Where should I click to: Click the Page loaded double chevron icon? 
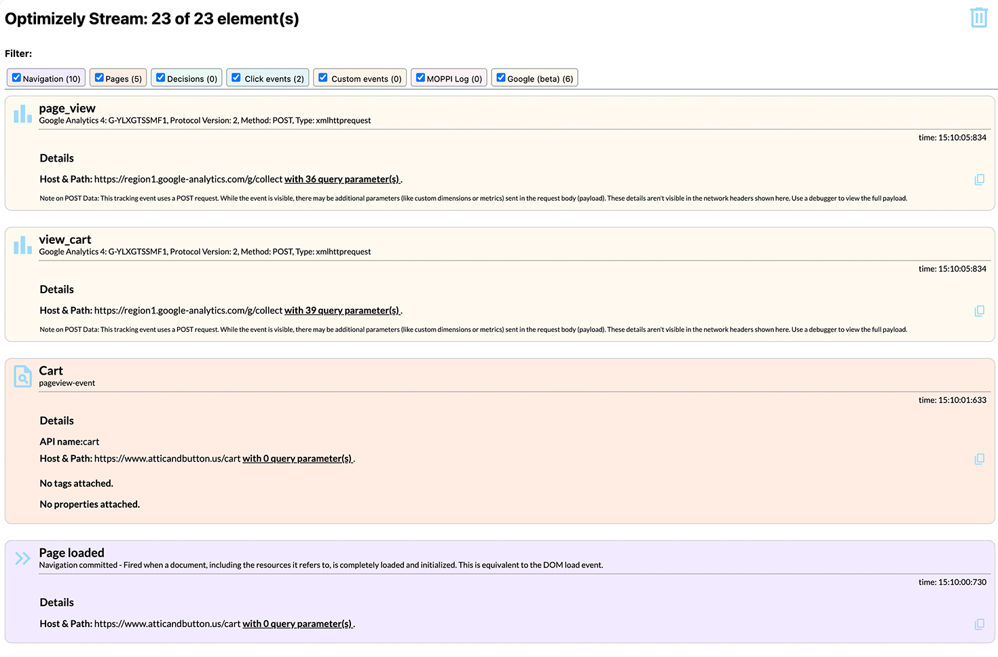tap(22, 559)
